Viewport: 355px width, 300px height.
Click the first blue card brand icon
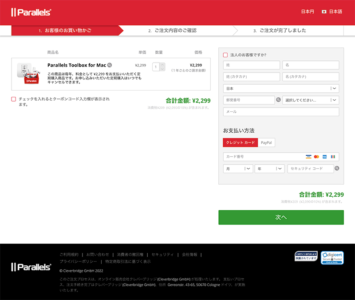[308, 157]
